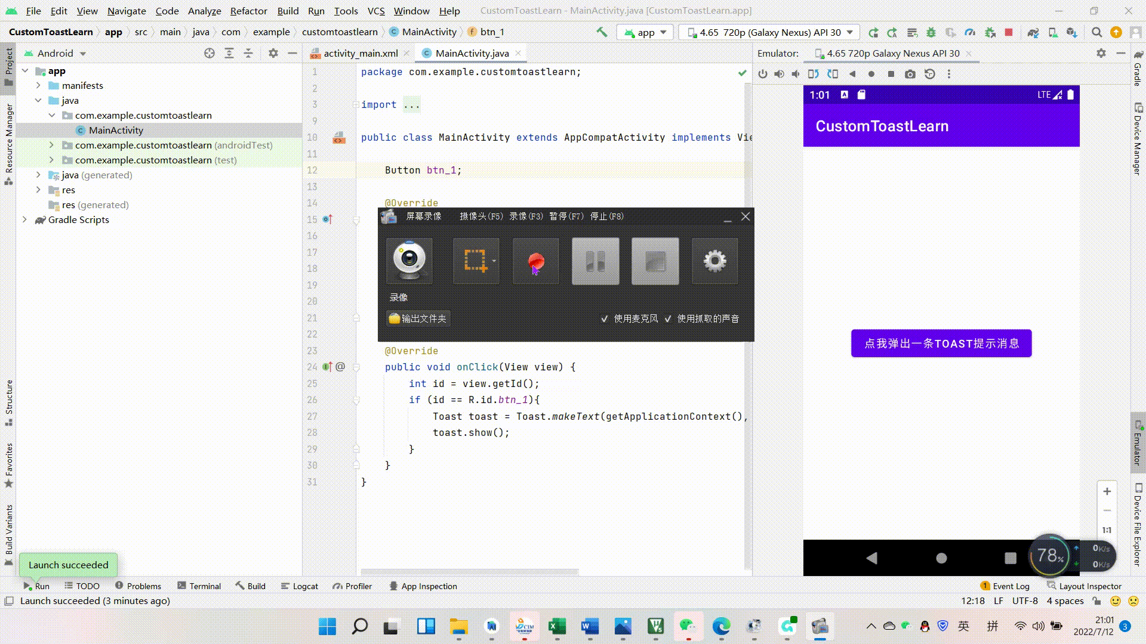
Task: Click the webcam icon in recorder
Action: (409, 261)
